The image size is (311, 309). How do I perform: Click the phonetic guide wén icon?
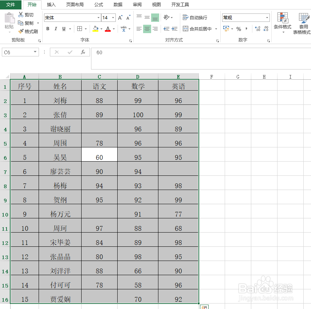[x=123, y=29]
